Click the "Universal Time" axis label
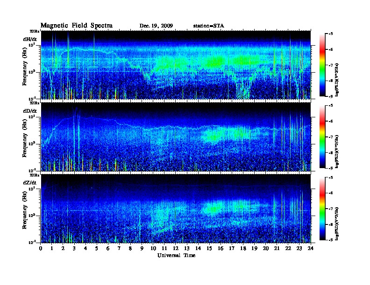The width and height of the screenshot is (370, 285). (x=176, y=255)
